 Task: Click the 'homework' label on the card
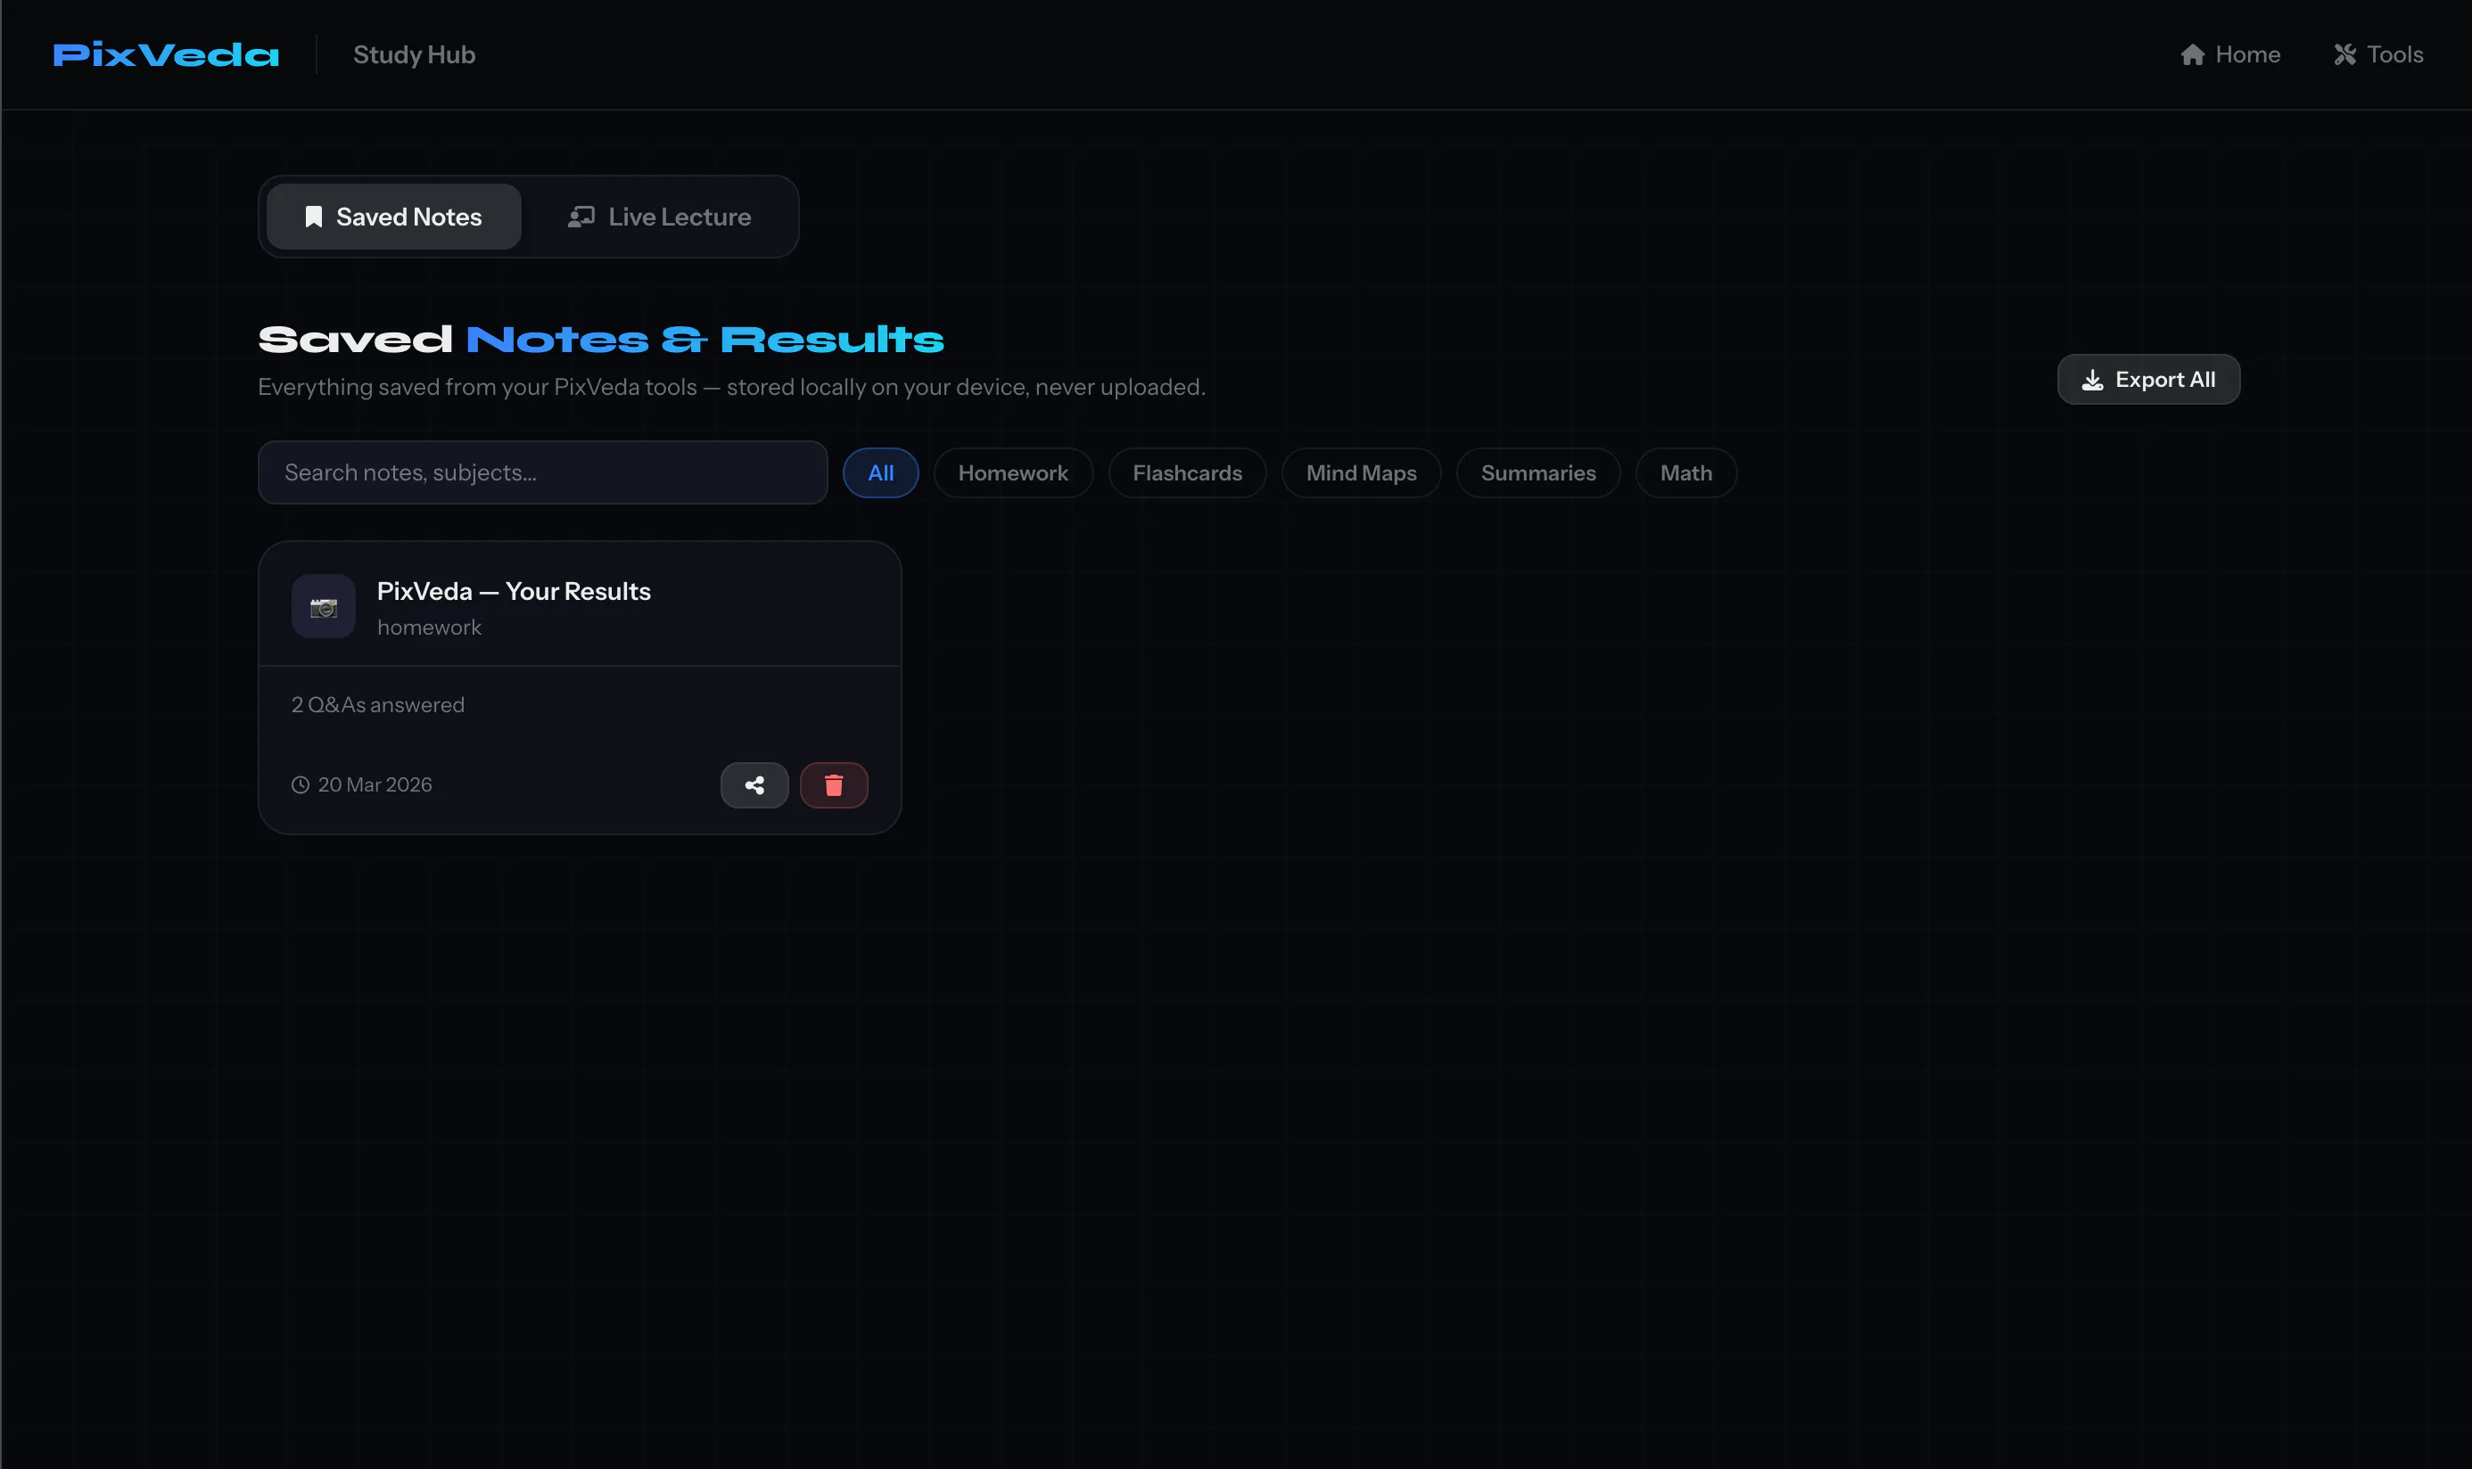tap(429, 628)
